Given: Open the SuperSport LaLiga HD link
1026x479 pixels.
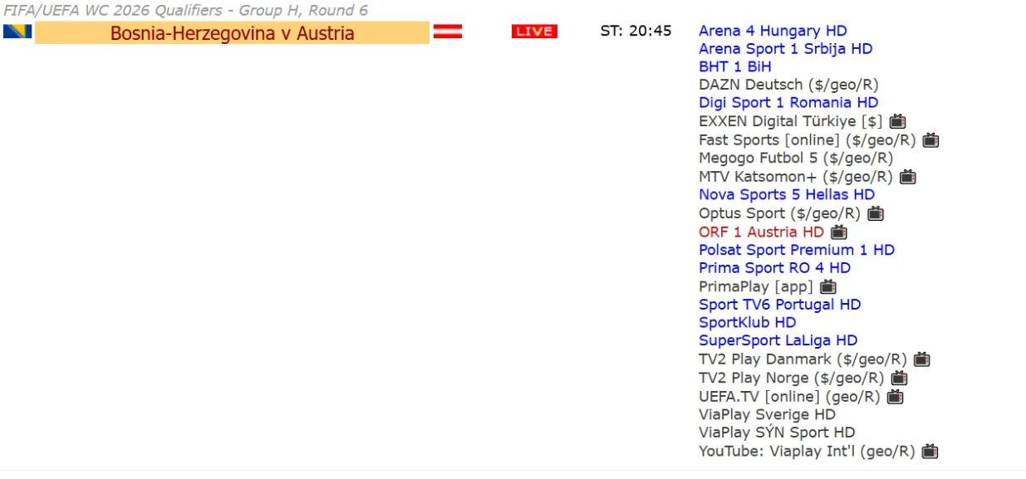Looking at the screenshot, I should click(x=778, y=340).
